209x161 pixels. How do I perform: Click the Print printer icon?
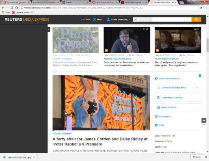156,125
